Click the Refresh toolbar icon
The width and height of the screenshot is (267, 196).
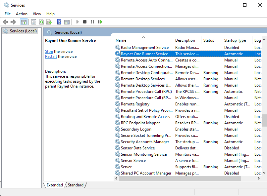[x=41, y=22]
